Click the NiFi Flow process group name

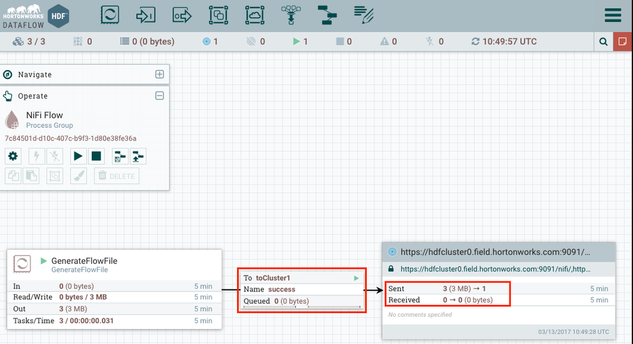[x=44, y=115]
